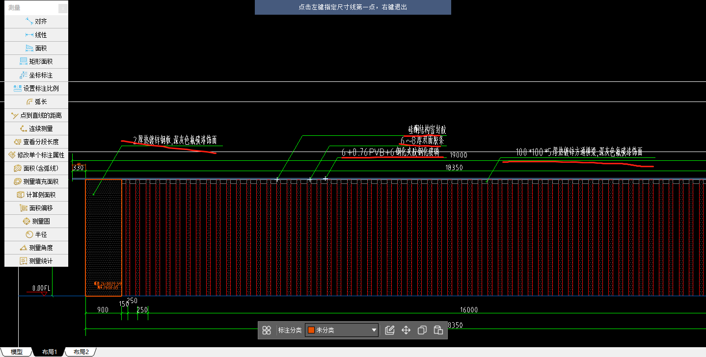
Task: Click the 18350 dimension above the elevation
Action: 454,167
